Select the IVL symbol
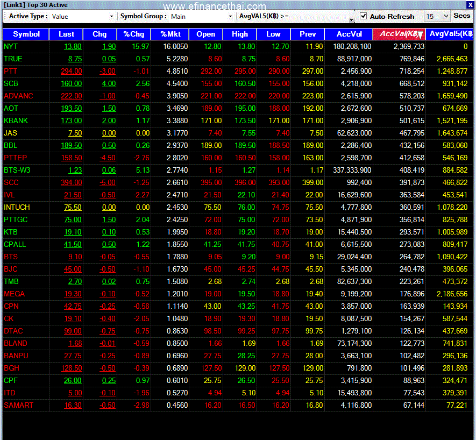 [9, 195]
